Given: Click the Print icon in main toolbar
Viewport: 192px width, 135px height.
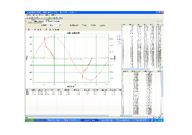Looking at the screenshot, I should click(x=35, y=18).
